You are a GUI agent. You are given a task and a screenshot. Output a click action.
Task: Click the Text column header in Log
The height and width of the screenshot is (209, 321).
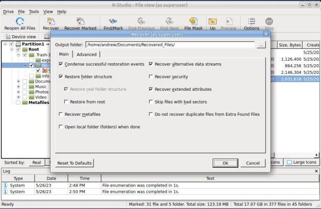210,178
